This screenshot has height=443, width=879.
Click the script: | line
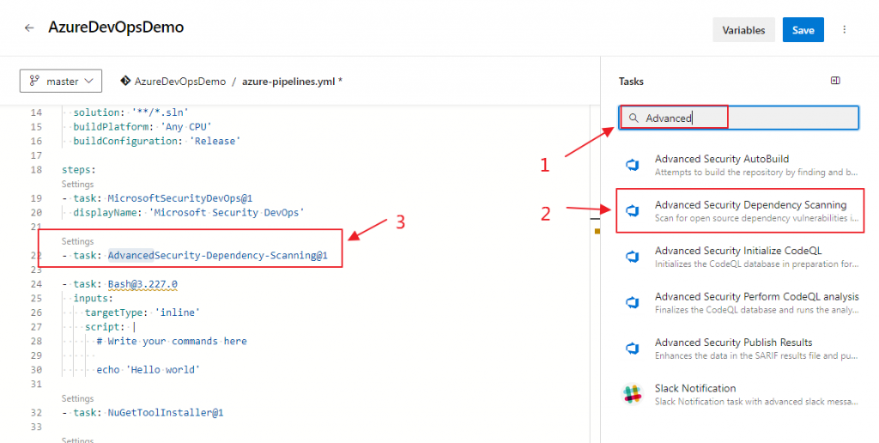[111, 327]
